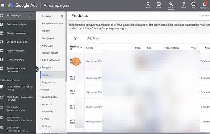
Task: Click the Video campaigns camera icon
Action: click(x=2, y=51)
